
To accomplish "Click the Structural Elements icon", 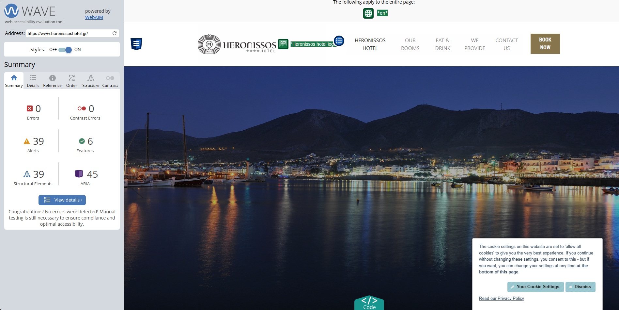I will [27, 174].
